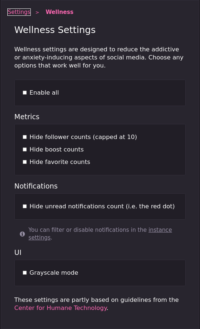Image resolution: width=200 pixels, height=329 pixels.
Task: Open the instance settings link
Action: [x=100, y=234]
